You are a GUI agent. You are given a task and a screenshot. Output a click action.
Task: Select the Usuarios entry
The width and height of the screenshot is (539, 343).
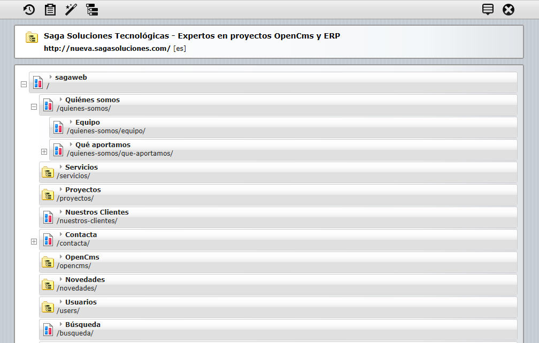coord(81,302)
